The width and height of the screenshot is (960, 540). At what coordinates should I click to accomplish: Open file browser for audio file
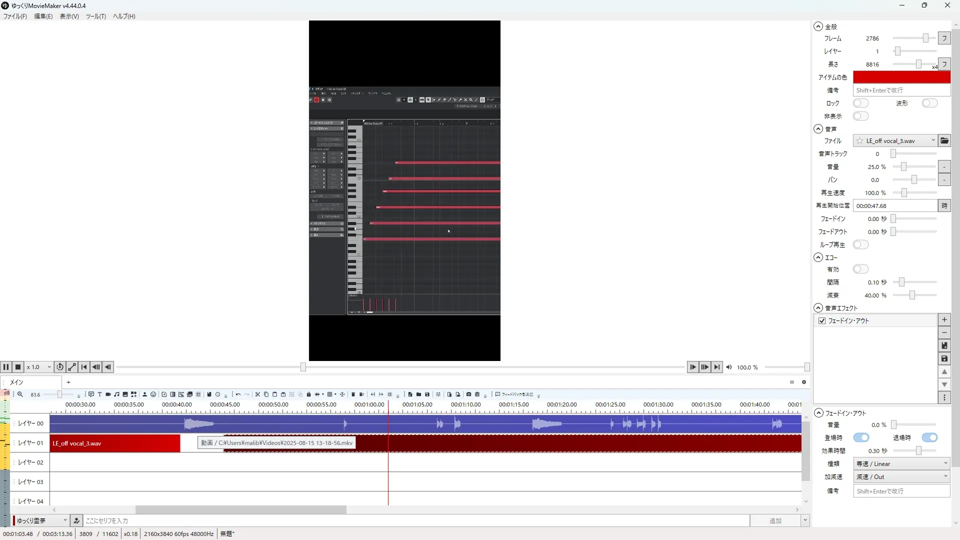click(944, 141)
